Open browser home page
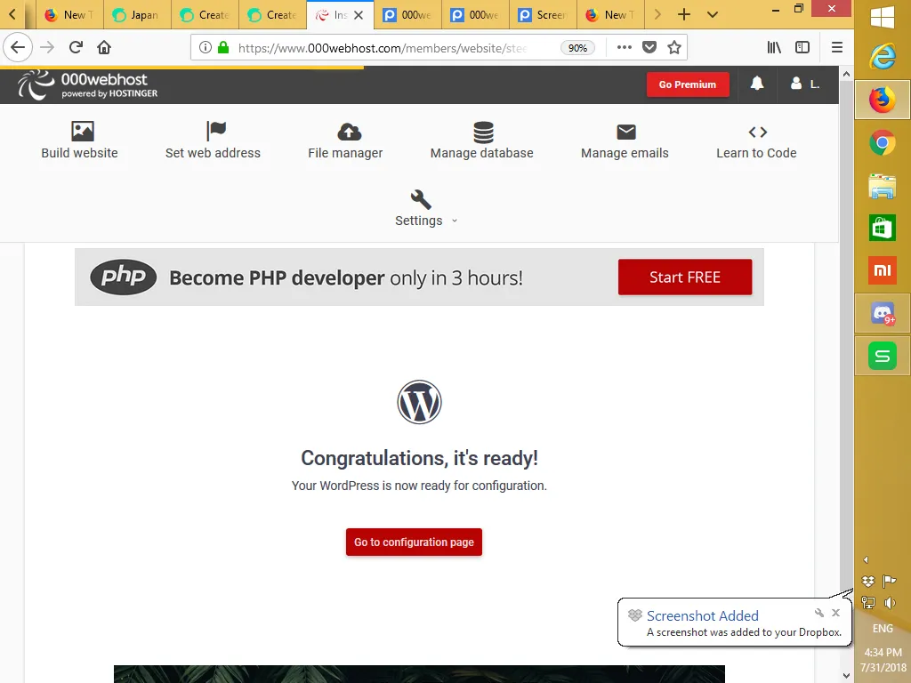Viewport: 911px width, 683px height. [104, 47]
